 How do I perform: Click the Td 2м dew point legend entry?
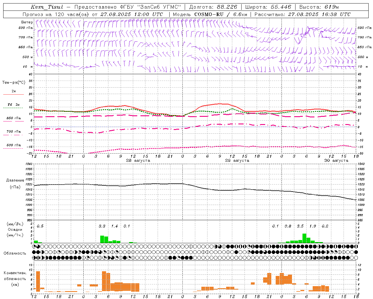coord(14,105)
